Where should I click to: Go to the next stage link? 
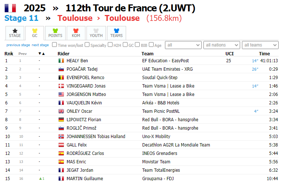(40, 45)
